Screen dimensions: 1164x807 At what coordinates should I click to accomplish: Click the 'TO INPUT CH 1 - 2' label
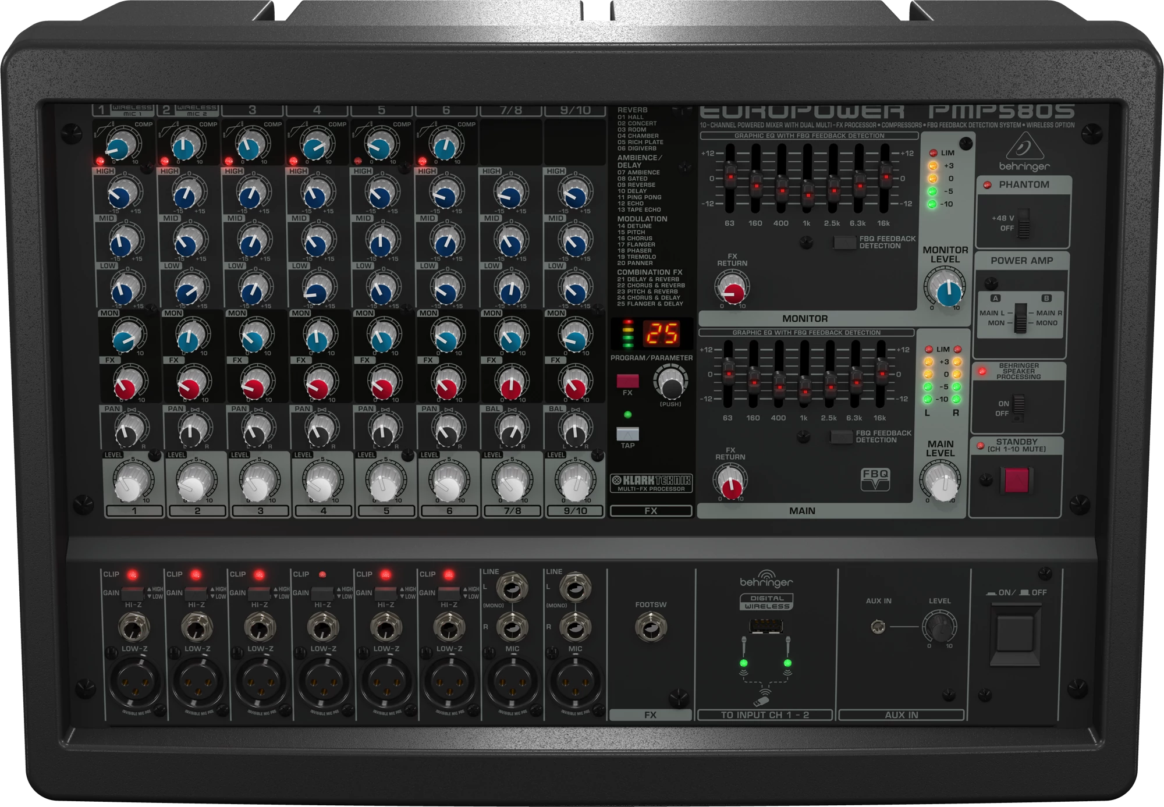click(x=765, y=715)
